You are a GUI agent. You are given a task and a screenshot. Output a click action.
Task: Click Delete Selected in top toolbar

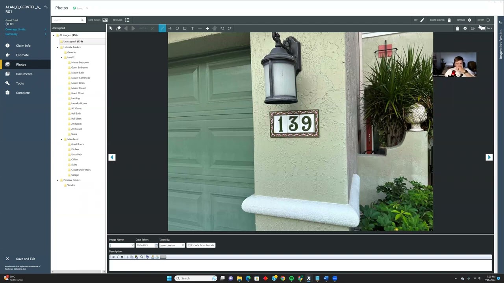[440, 20]
